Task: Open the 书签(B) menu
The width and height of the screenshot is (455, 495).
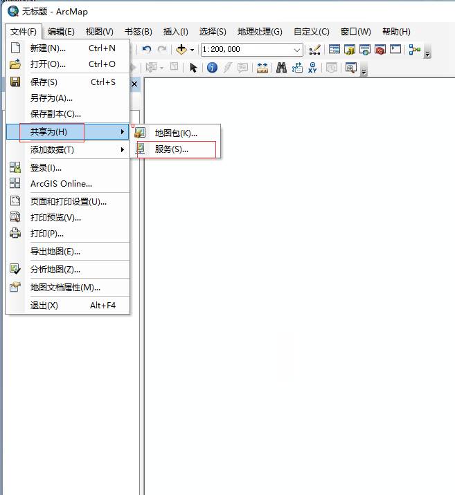Action: pos(139,32)
